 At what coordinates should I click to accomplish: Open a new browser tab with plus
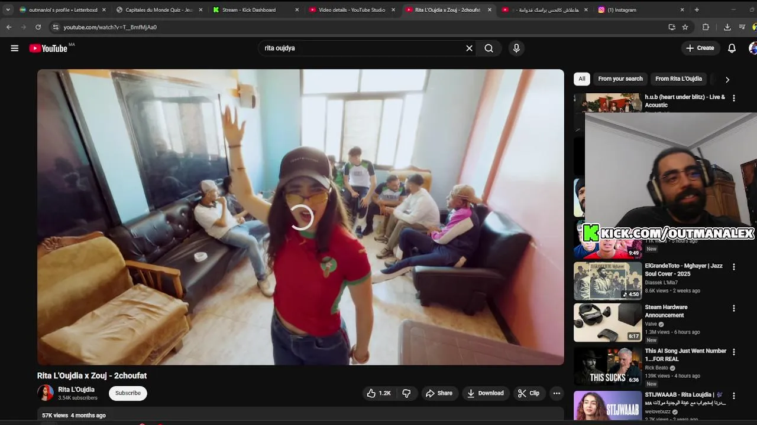pyautogui.click(x=697, y=10)
